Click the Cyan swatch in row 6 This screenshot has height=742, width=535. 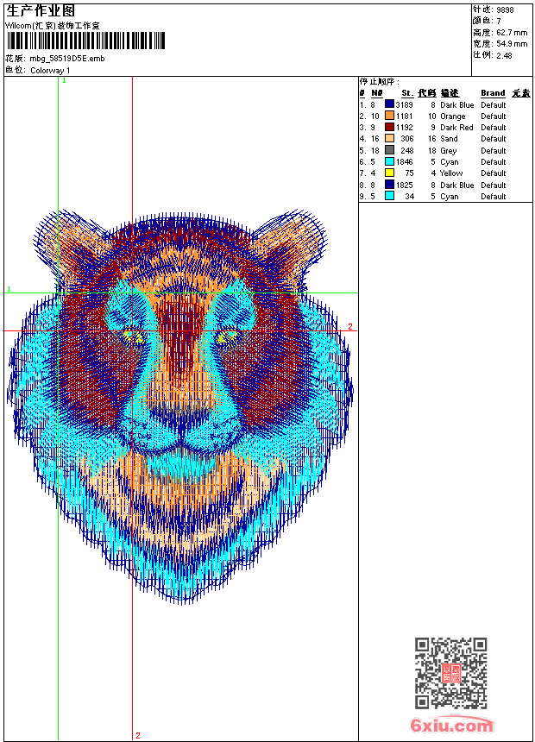pos(389,162)
